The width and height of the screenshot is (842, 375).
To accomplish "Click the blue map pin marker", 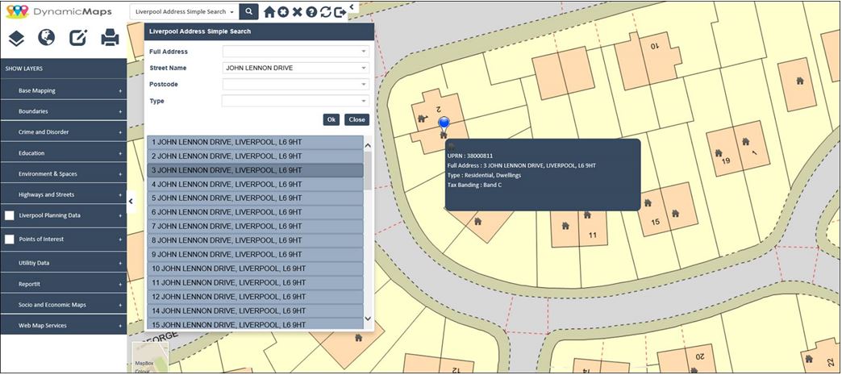I will [x=444, y=124].
